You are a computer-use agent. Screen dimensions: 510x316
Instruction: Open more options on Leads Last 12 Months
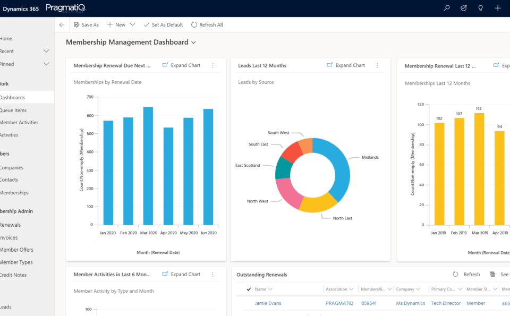(x=378, y=66)
